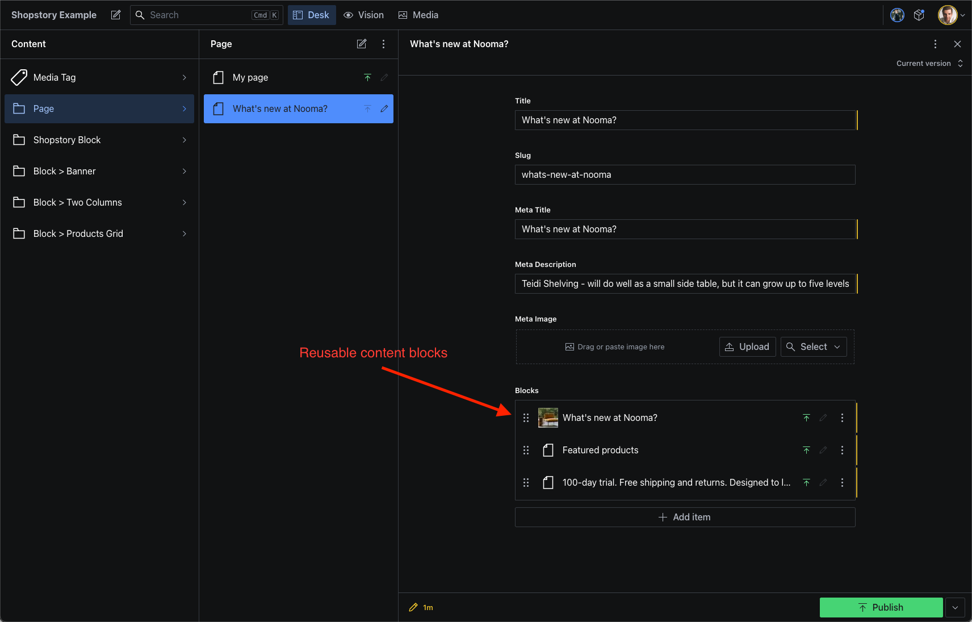Click the chevron on the Page list item
The width and height of the screenshot is (972, 622).
tap(185, 108)
